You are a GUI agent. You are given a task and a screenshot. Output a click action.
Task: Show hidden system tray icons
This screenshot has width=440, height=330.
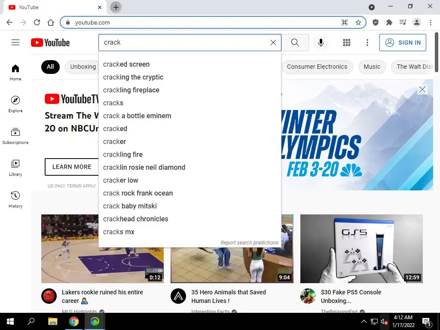[364, 321]
